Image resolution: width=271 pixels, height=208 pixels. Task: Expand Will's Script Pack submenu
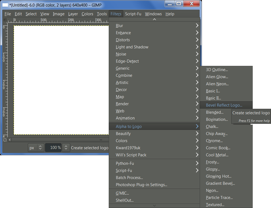154,155
